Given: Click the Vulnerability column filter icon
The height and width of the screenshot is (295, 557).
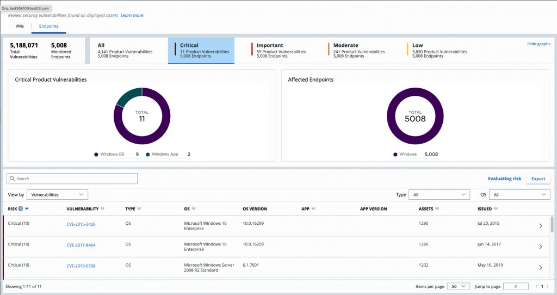Looking at the screenshot, I should tap(102, 208).
